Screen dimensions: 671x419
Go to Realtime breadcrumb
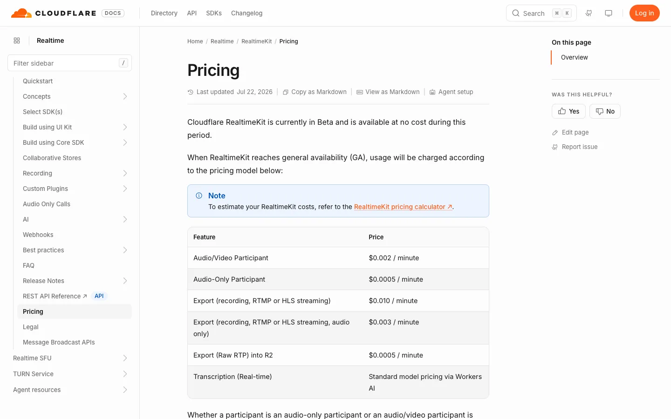click(x=222, y=41)
